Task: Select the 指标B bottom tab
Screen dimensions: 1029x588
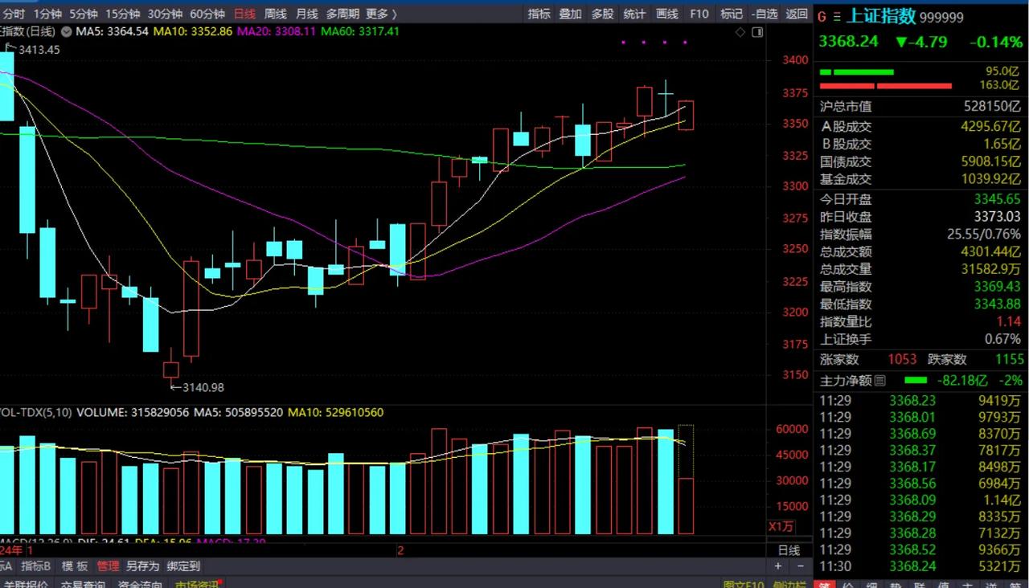Action: pyautogui.click(x=36, y=566)
